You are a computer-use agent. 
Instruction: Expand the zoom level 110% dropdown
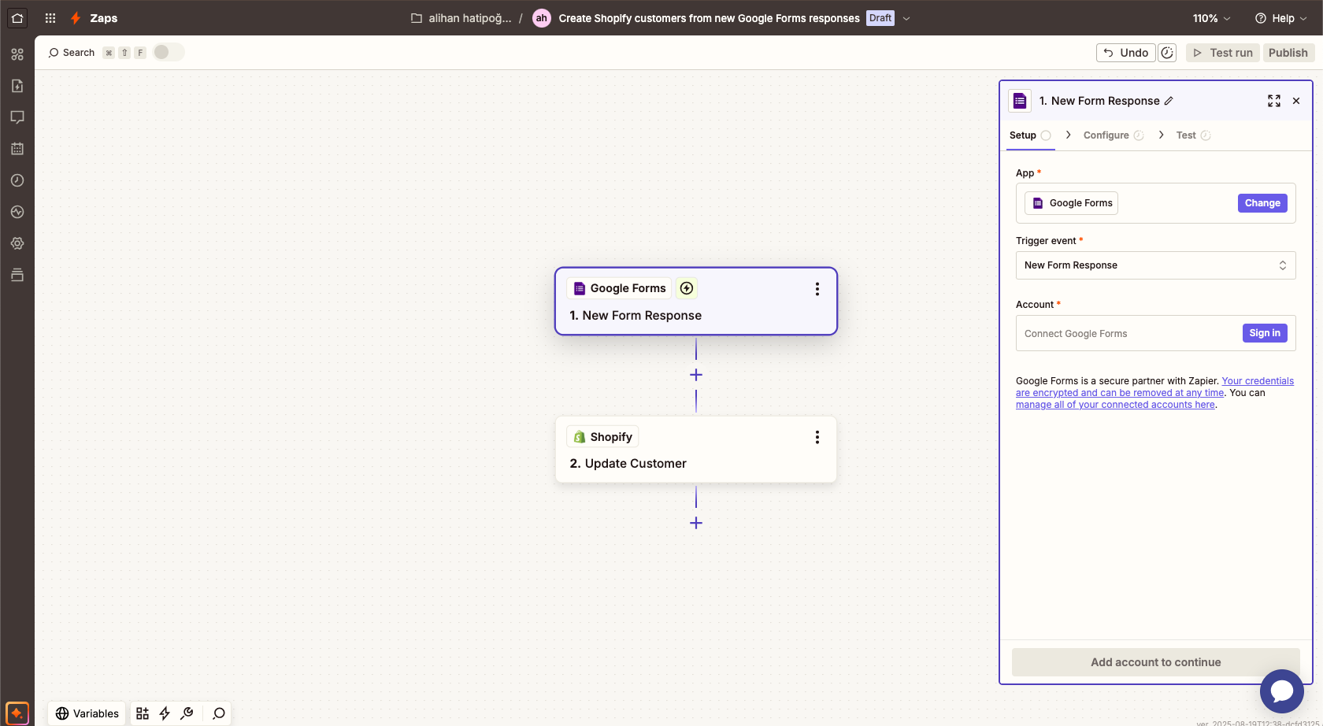pos(1211,18)
